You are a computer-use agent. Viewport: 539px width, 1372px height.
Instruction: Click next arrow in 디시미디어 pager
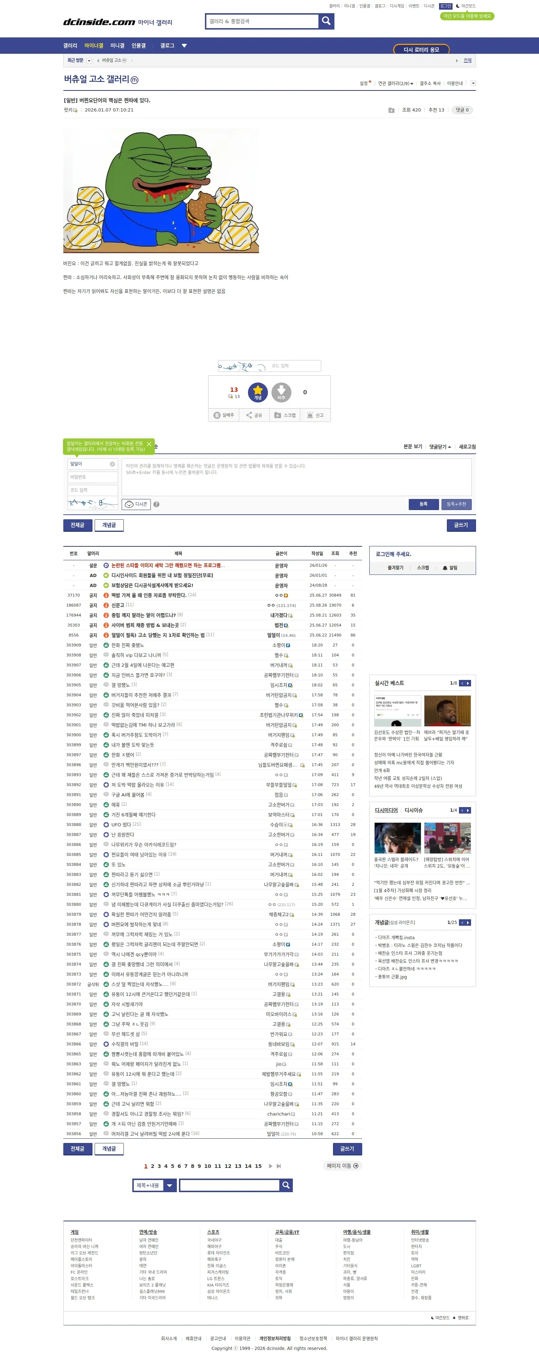(468, 811)
